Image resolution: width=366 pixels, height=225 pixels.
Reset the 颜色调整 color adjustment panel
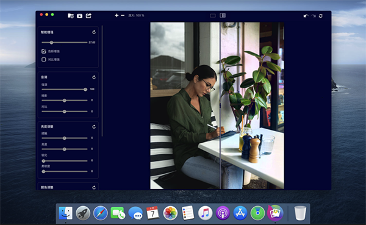(x=94, y=187)
